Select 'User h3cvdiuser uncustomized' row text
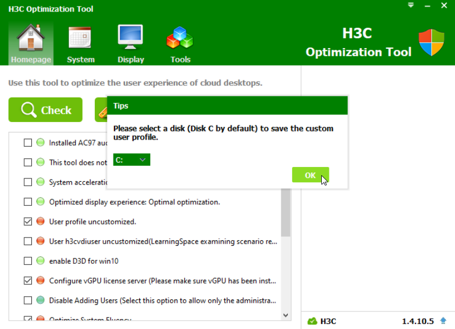 pyautogui.click(x=163, y=241)
